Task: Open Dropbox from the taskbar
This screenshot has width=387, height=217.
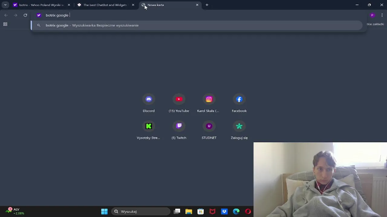Action: point(224,212)
